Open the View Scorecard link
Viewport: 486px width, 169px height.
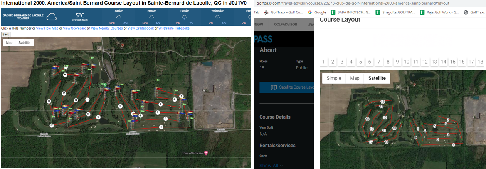pyautogui.click(x=74, y=28)
